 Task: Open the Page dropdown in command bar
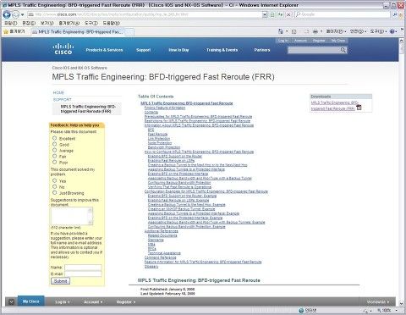(336, 31)
